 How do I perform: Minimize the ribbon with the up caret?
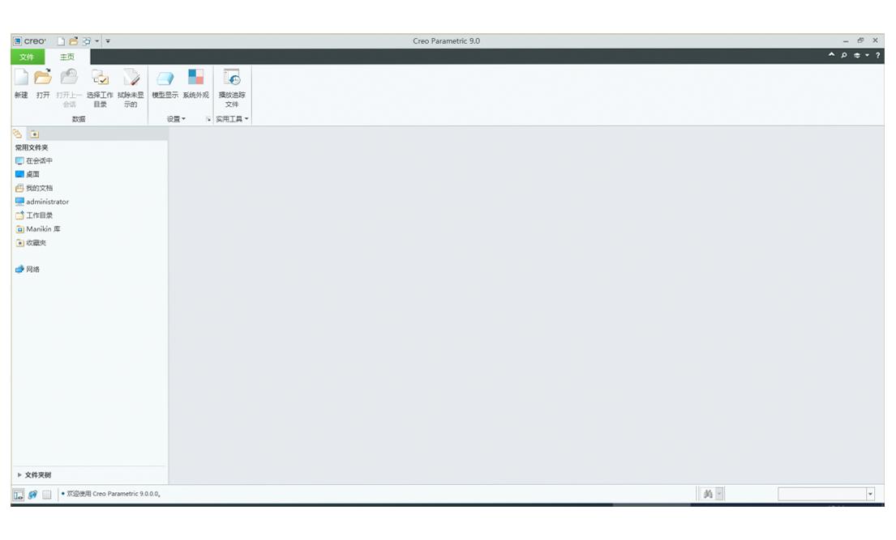pos(831,55)
